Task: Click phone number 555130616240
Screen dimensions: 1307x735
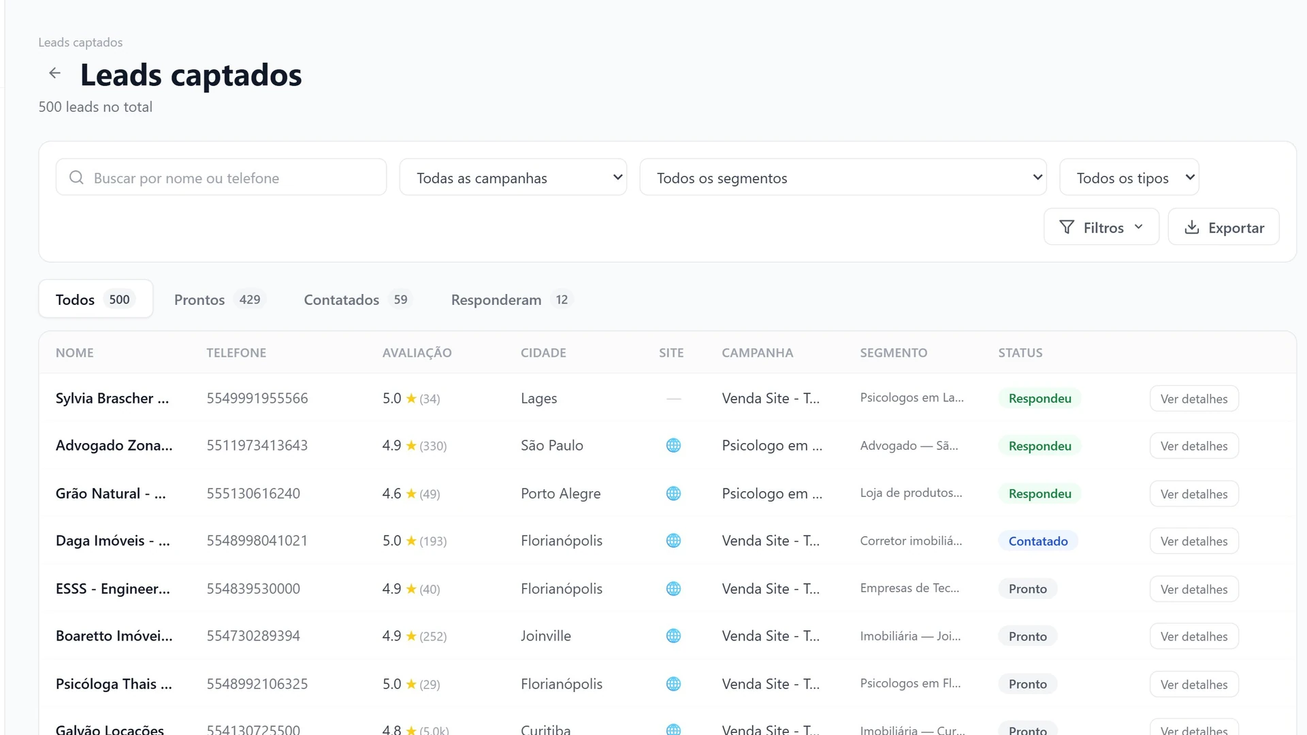Action: (x=253, y=493)
